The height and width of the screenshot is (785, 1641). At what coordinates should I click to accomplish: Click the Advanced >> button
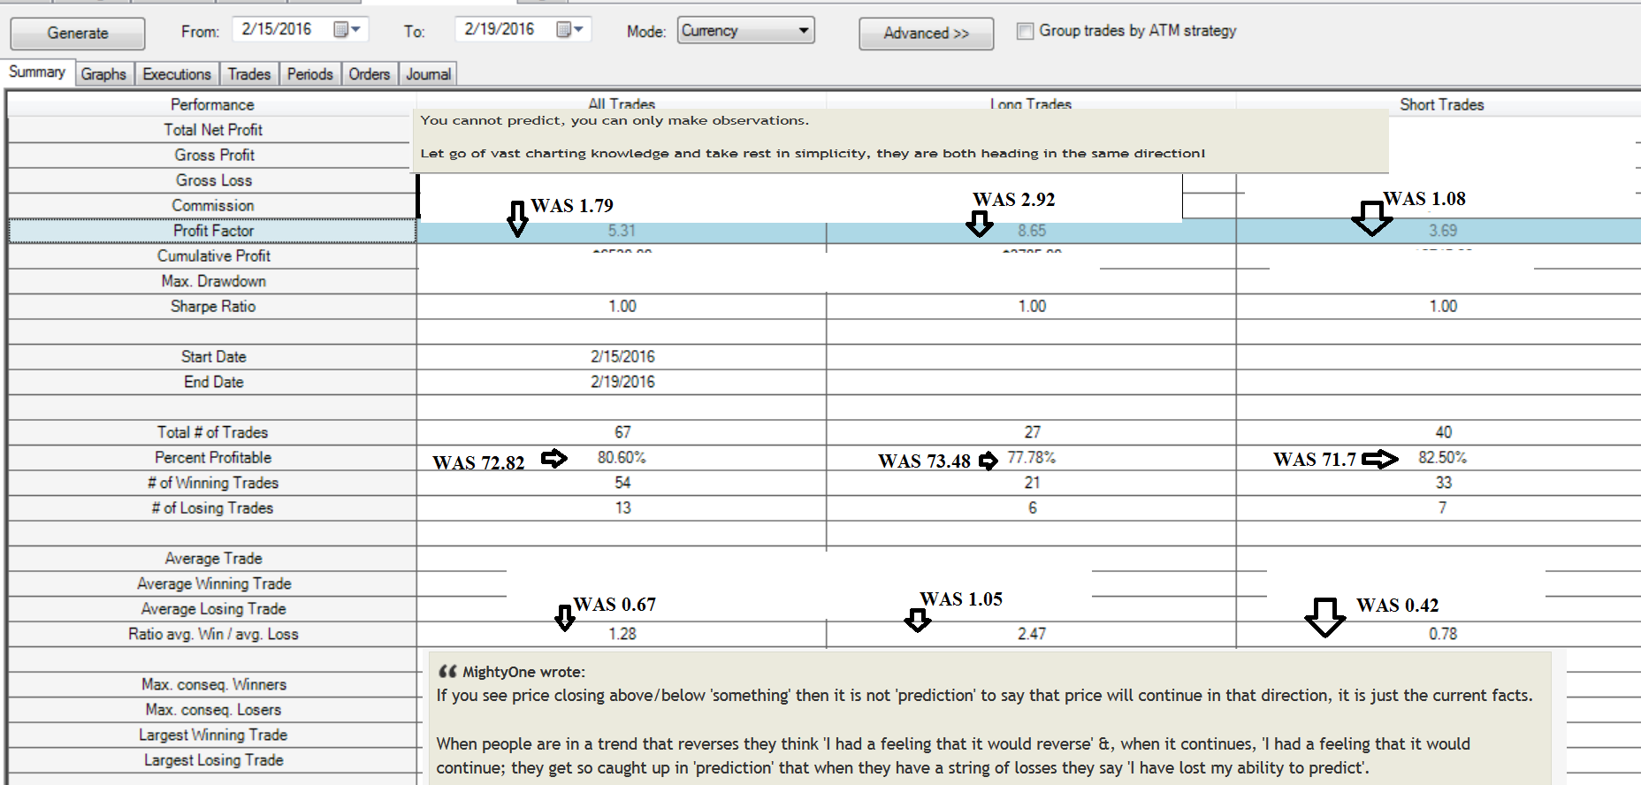926,34
